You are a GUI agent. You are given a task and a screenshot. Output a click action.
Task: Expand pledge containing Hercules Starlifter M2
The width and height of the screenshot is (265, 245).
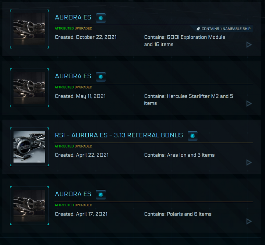(249, 104)
